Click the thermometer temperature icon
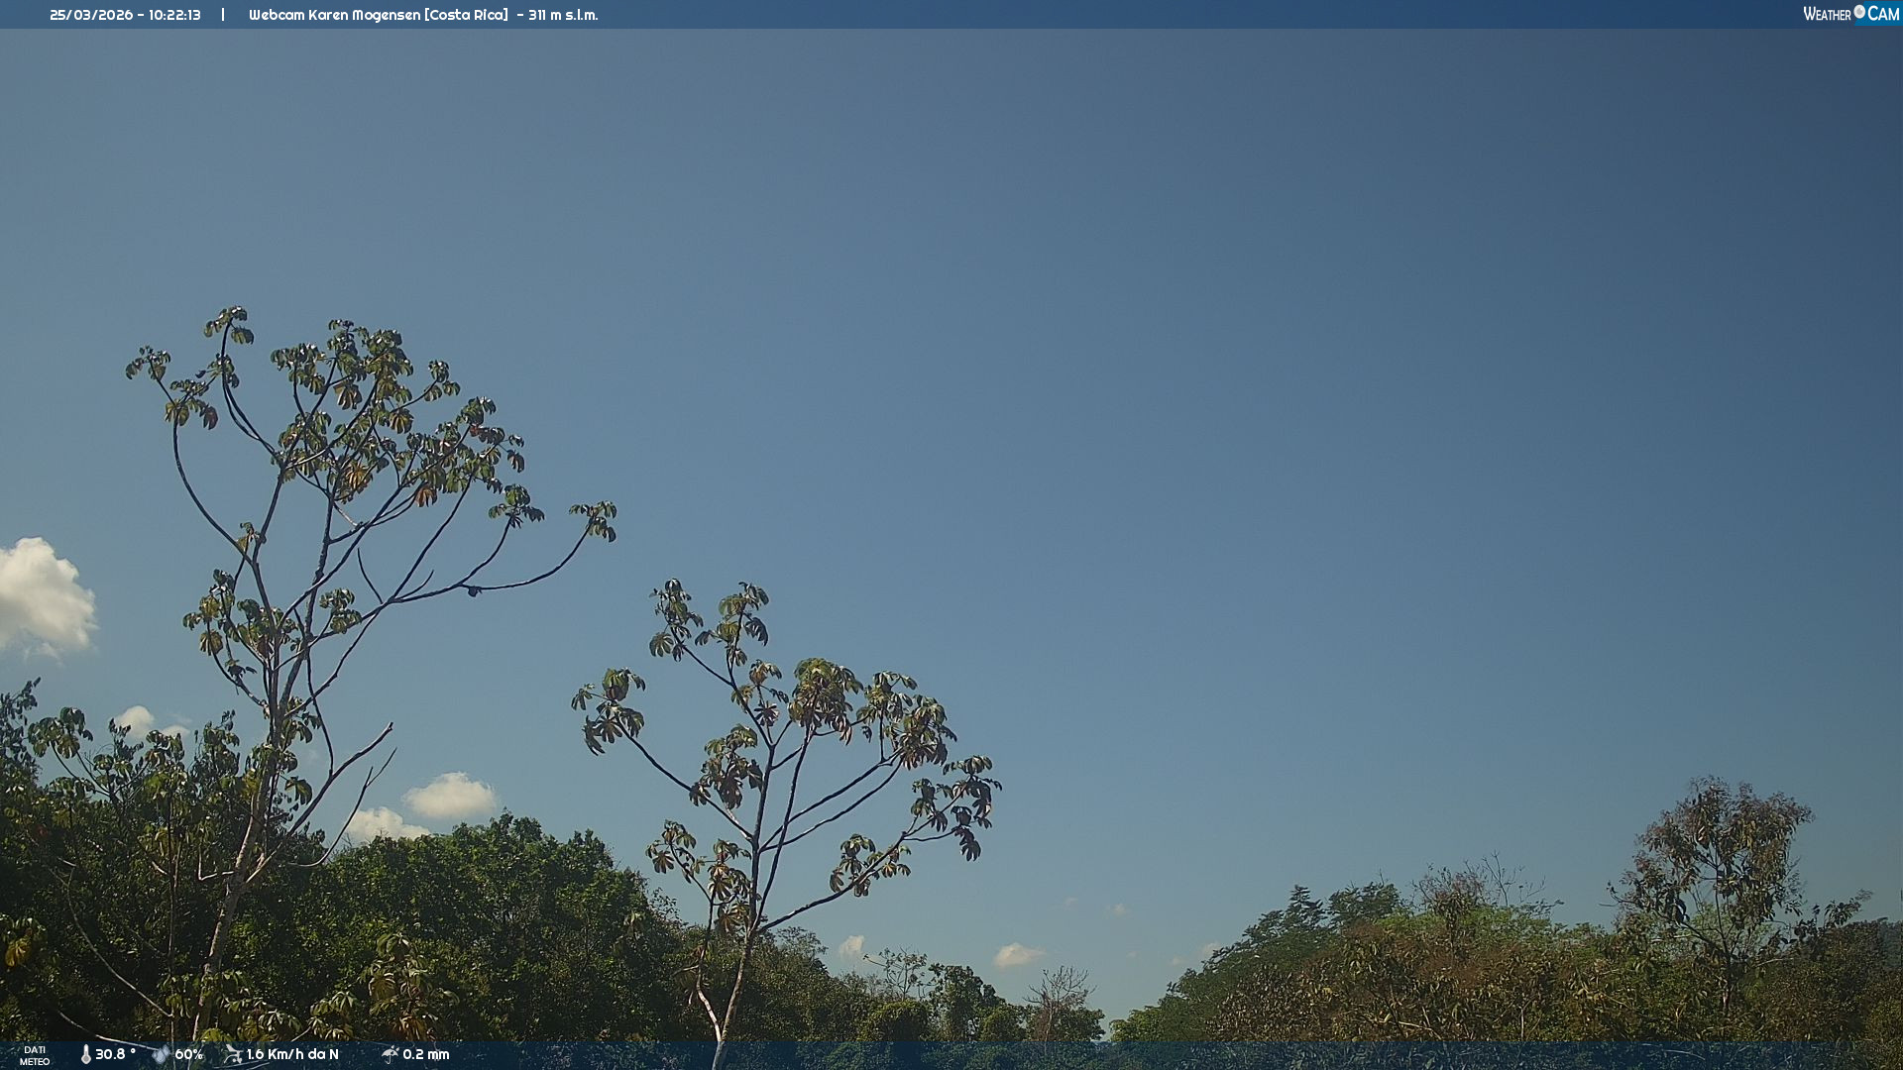Screen dimensions: 1903x1070 point(86,1055)
